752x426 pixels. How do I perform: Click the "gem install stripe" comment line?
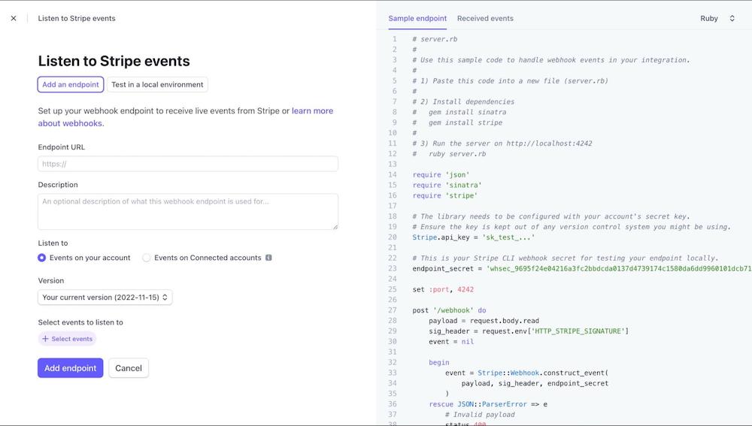pyautogui.click(x=457, y=122)
